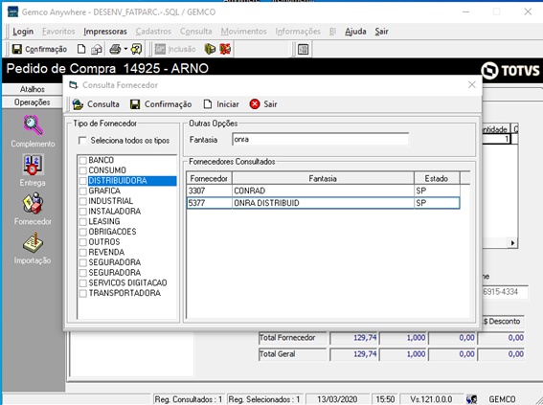Click the grid scroll right arrow
The width and height of the screenshot is (543, 405).
coord(512,243)
